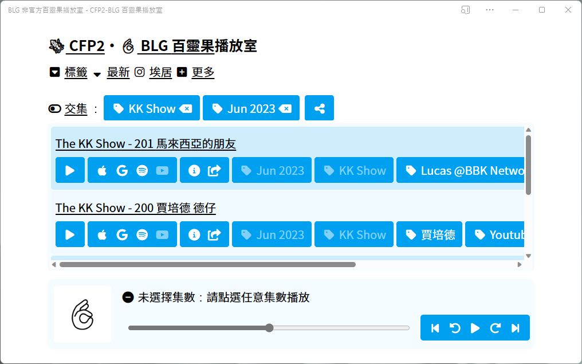This screenshot has width=582, height=364.
Task: Click the share icon beside the filter tags
Action: pos(319,108)
